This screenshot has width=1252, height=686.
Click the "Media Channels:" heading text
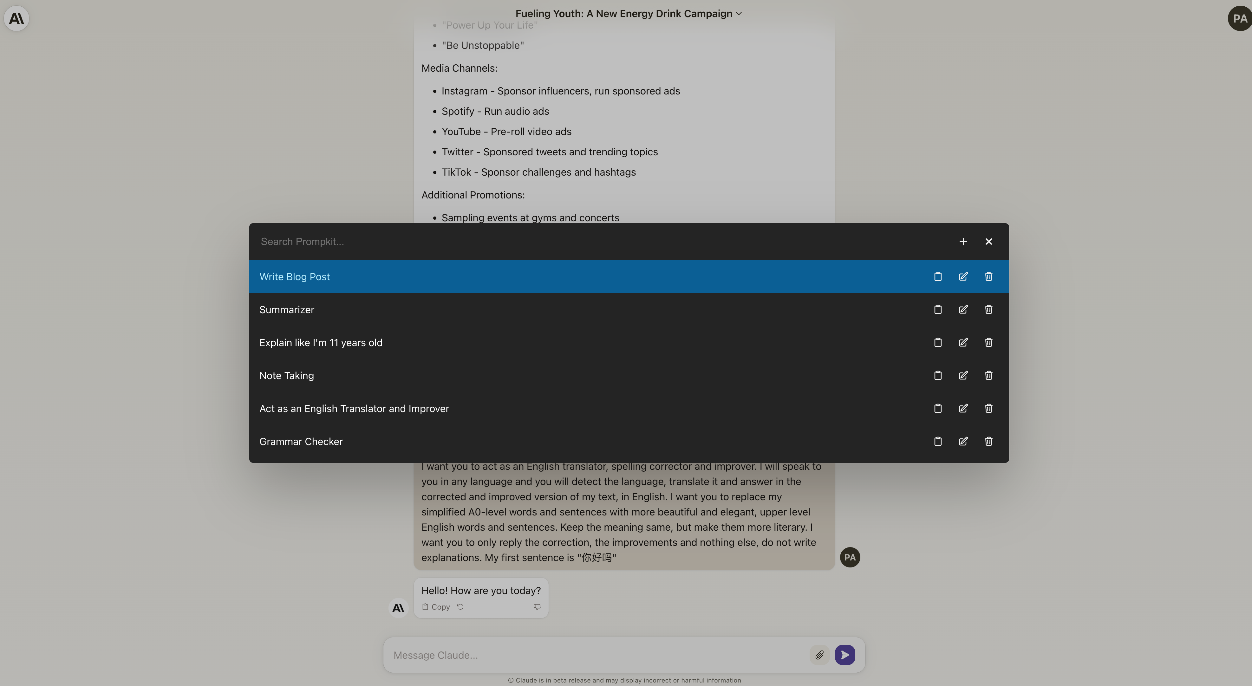(459, 68)
